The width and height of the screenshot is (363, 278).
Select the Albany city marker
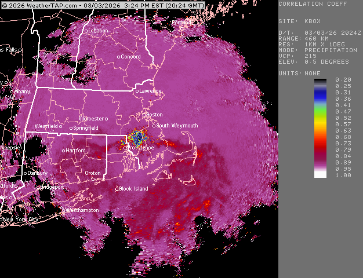tap(12, 92)
